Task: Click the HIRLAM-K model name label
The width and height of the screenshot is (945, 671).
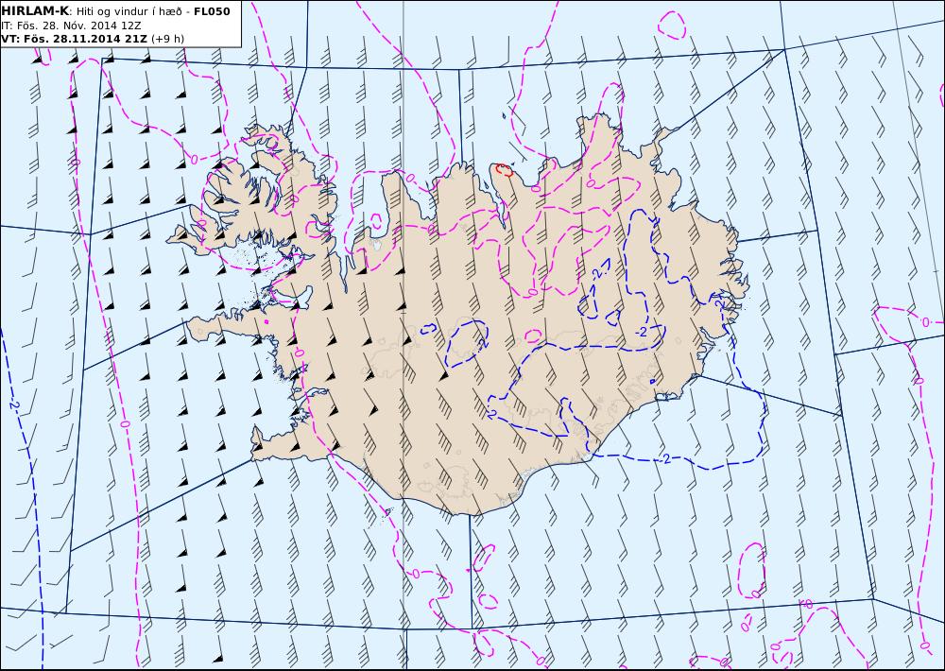Action: coord(34,11)
